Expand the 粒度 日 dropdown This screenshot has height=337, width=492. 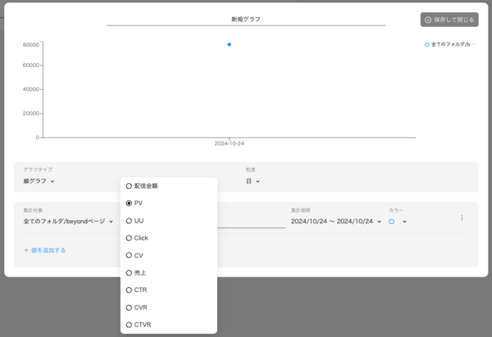click(x=253, y=182)
